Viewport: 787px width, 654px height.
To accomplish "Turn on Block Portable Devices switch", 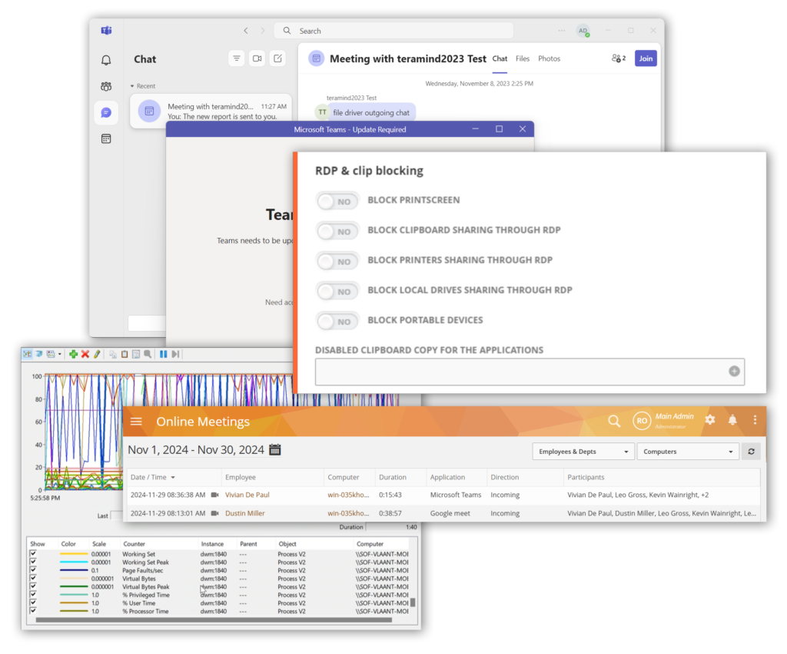I will pos(337,321).
